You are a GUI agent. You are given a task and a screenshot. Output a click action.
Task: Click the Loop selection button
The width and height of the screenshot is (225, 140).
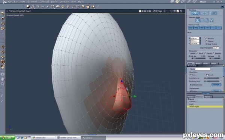click(190, 28)
